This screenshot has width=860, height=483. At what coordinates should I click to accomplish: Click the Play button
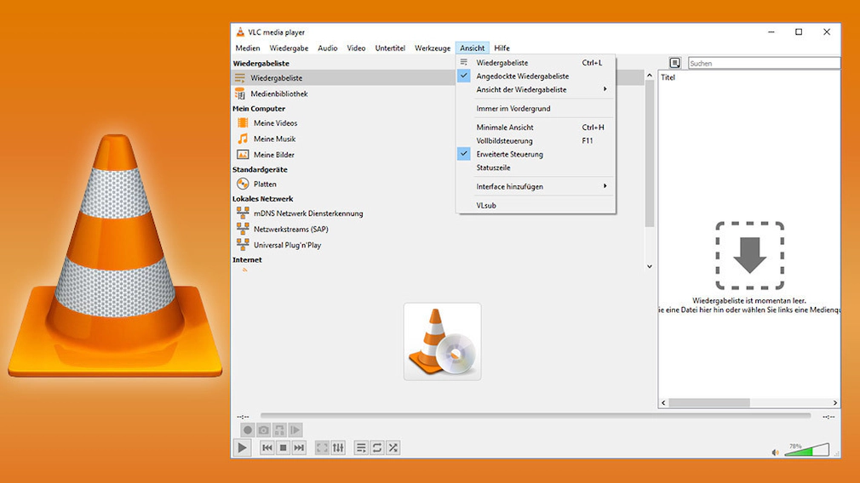tap(242, 447)
